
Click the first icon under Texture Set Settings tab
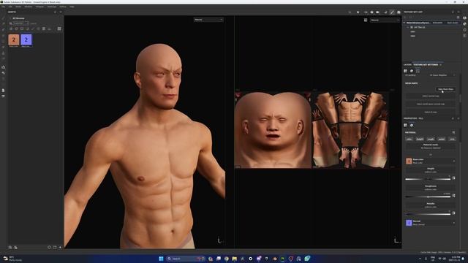click(x=405, y=71)
